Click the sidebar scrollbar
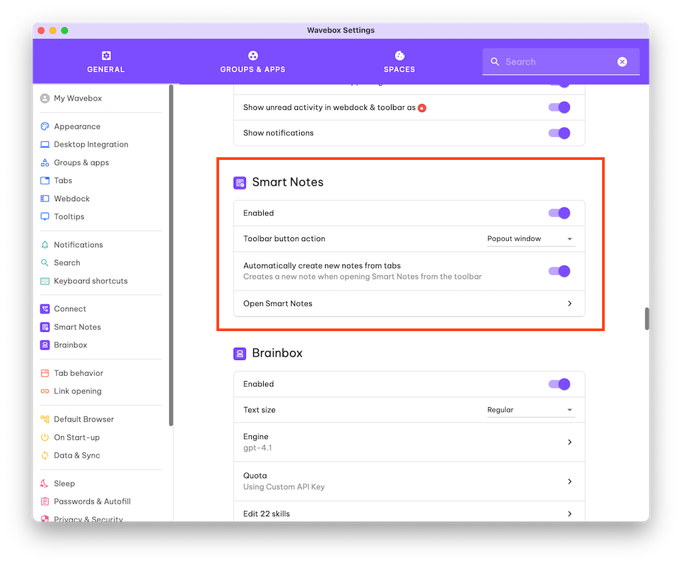The width and height of the screenshot is (682, 565). [171, 255]
